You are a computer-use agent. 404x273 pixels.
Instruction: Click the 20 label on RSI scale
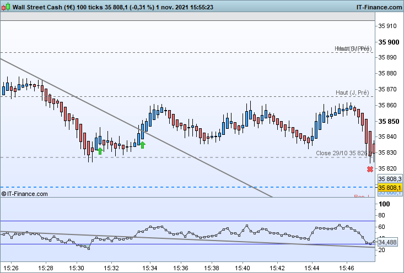click(382, 250)
